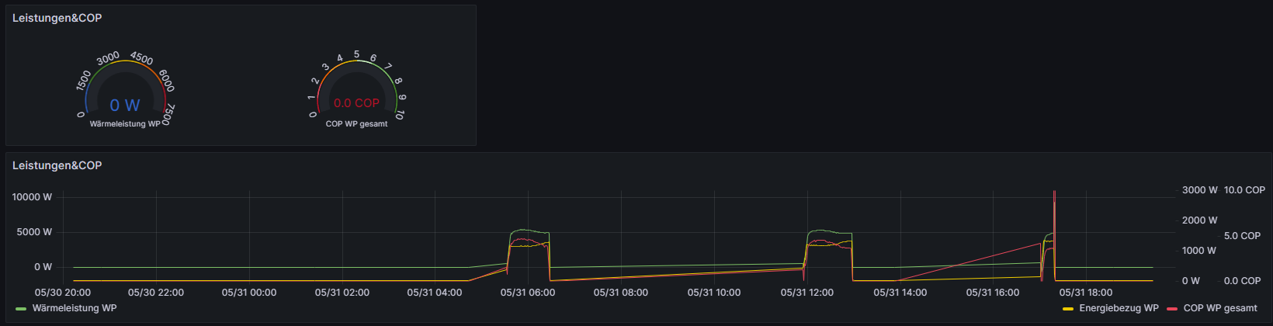Toggle COP WP gesamt series in legend
The image size is (1273, 326).
pos(1220,308)
